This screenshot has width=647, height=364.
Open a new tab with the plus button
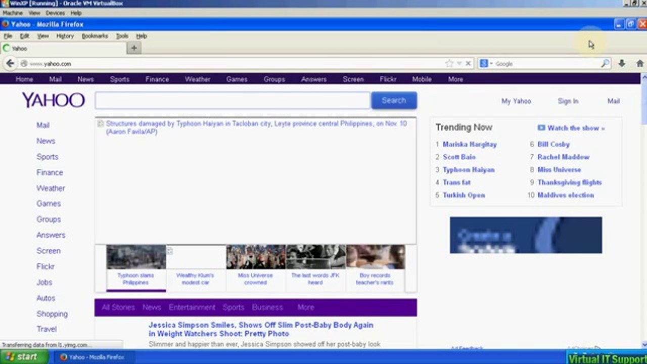pos(134,48)
